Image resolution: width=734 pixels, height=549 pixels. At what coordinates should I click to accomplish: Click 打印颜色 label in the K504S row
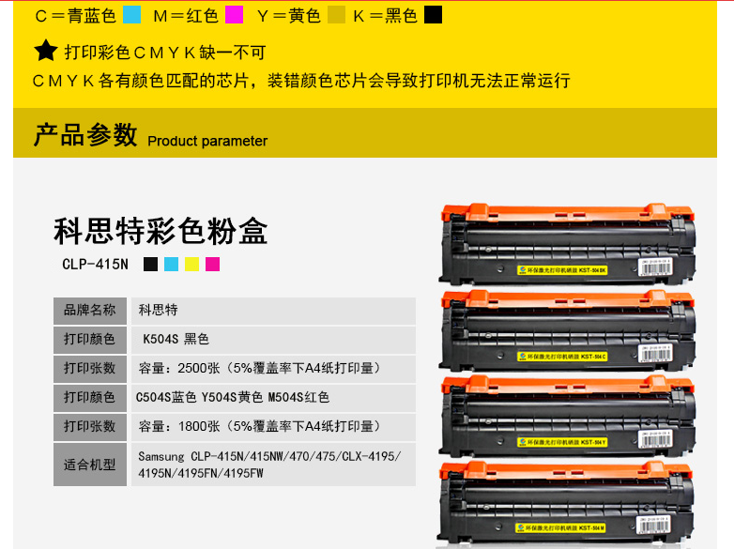90,340
